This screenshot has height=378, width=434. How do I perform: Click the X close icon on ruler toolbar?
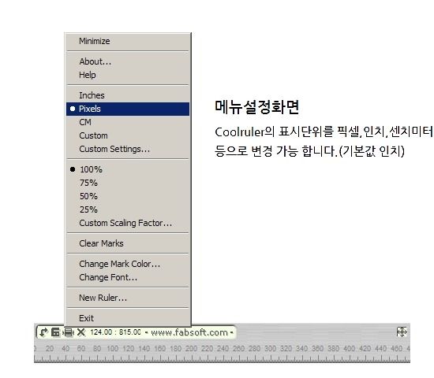[x=80, y=332]
